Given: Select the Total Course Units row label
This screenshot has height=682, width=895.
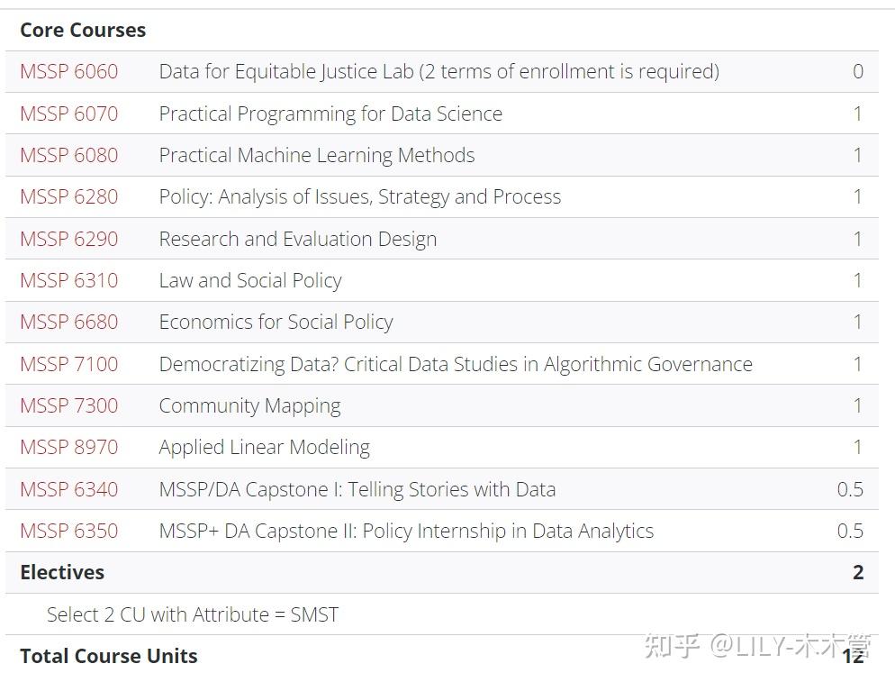Looking at the screenshot, I should pos(108,656).
